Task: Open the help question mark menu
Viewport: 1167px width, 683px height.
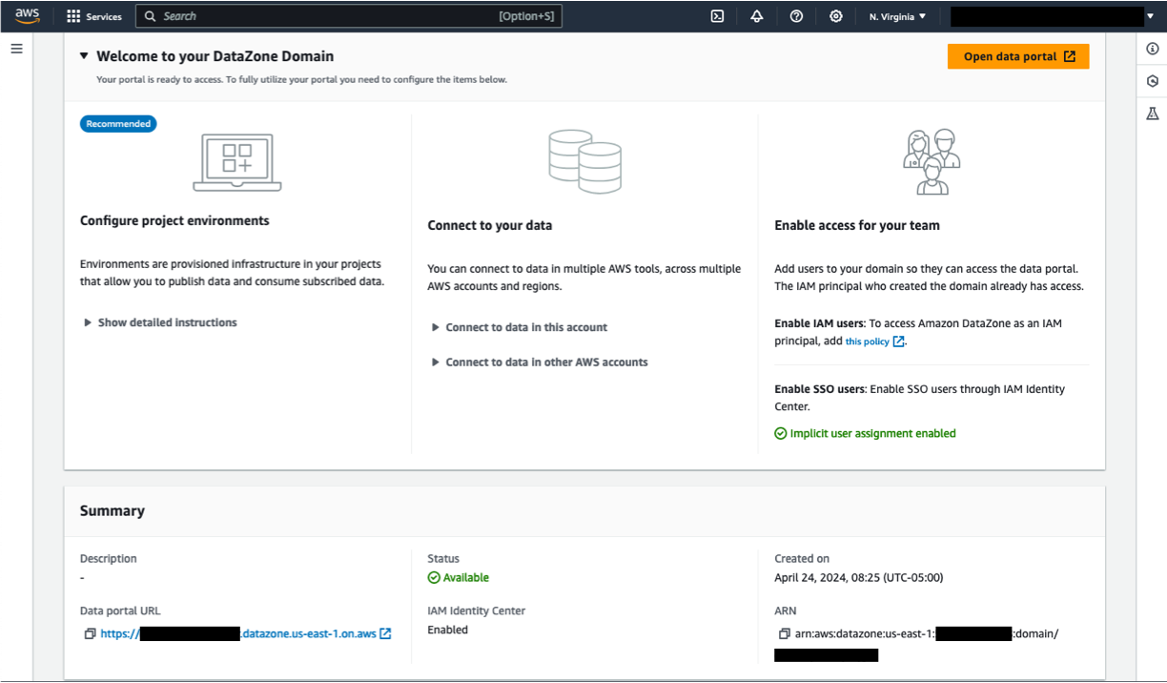Action: (796, 16)
